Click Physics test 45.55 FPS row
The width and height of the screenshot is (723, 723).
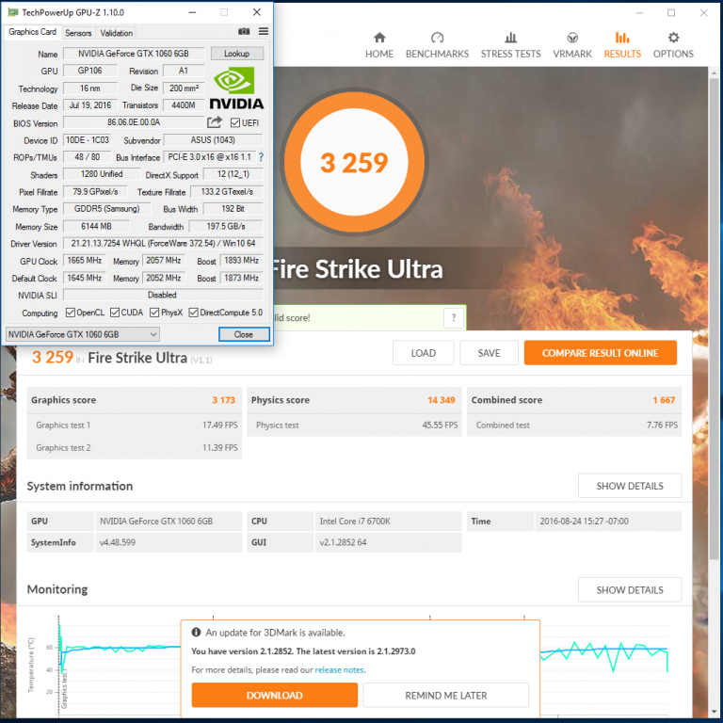click(355, 426)
